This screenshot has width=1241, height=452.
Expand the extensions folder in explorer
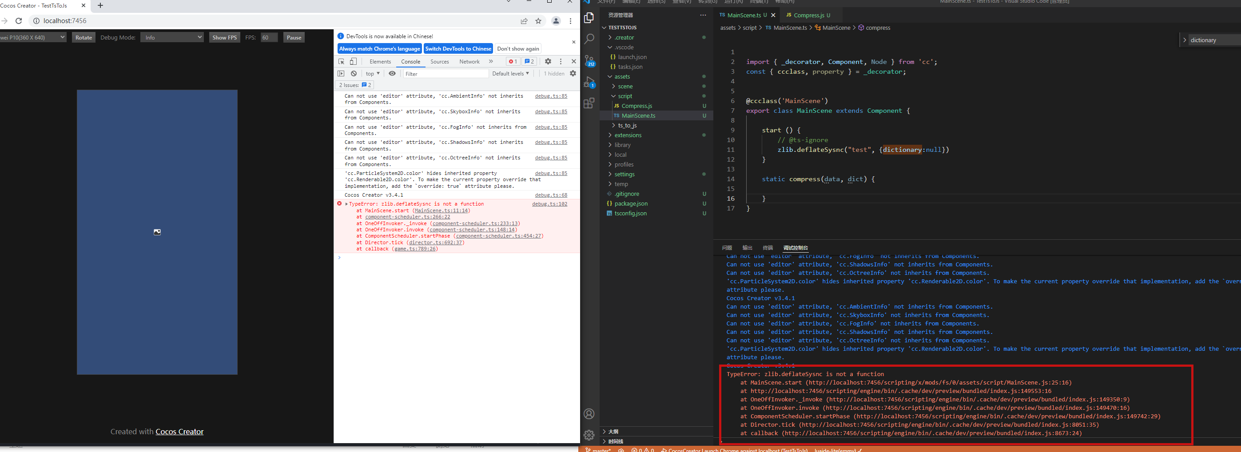point(628,135)
